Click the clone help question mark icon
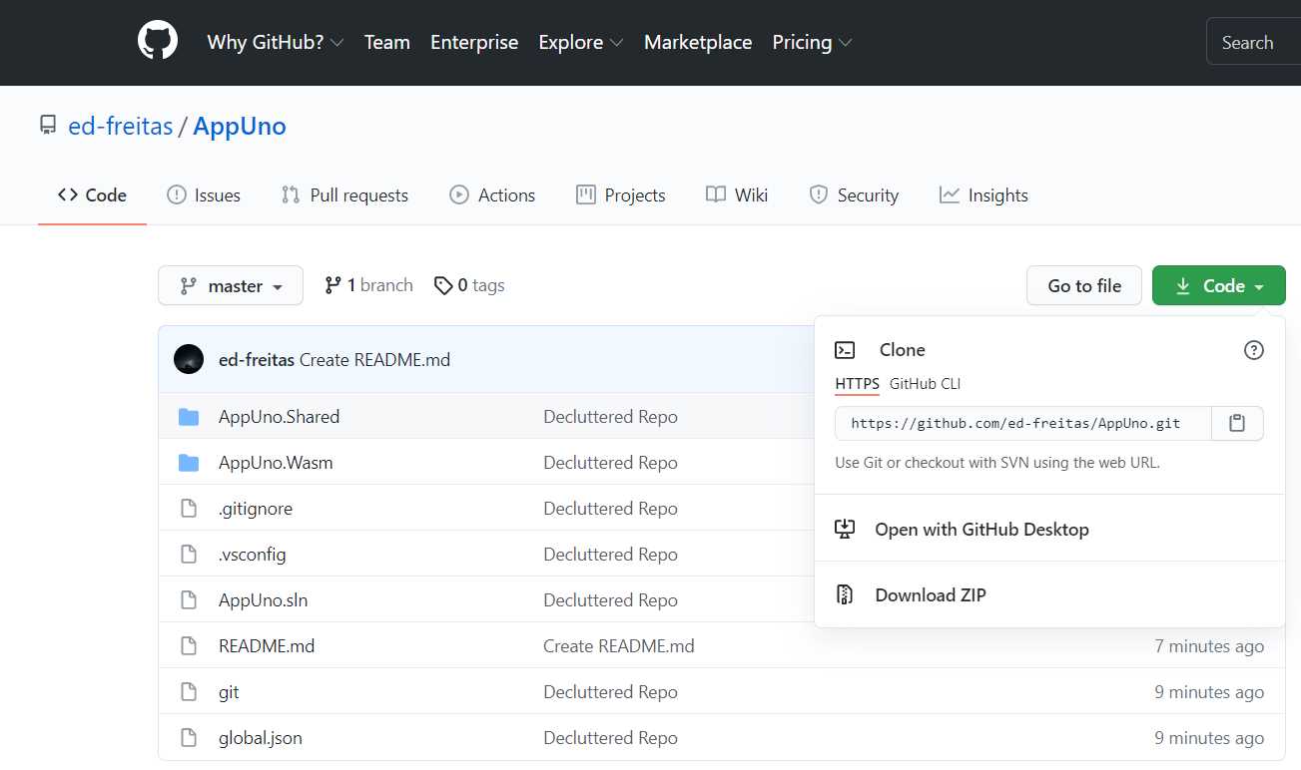 (x=1254, y=350)
